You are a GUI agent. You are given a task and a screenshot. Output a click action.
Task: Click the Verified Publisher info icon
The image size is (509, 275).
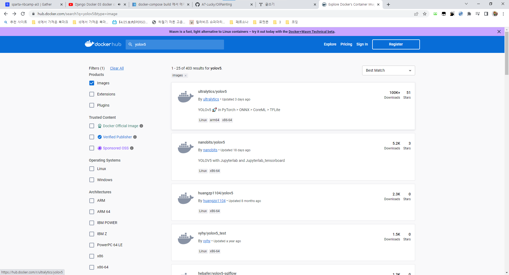tap(135, 137)
